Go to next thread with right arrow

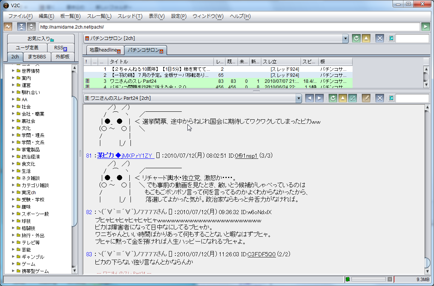pos(319,98)
